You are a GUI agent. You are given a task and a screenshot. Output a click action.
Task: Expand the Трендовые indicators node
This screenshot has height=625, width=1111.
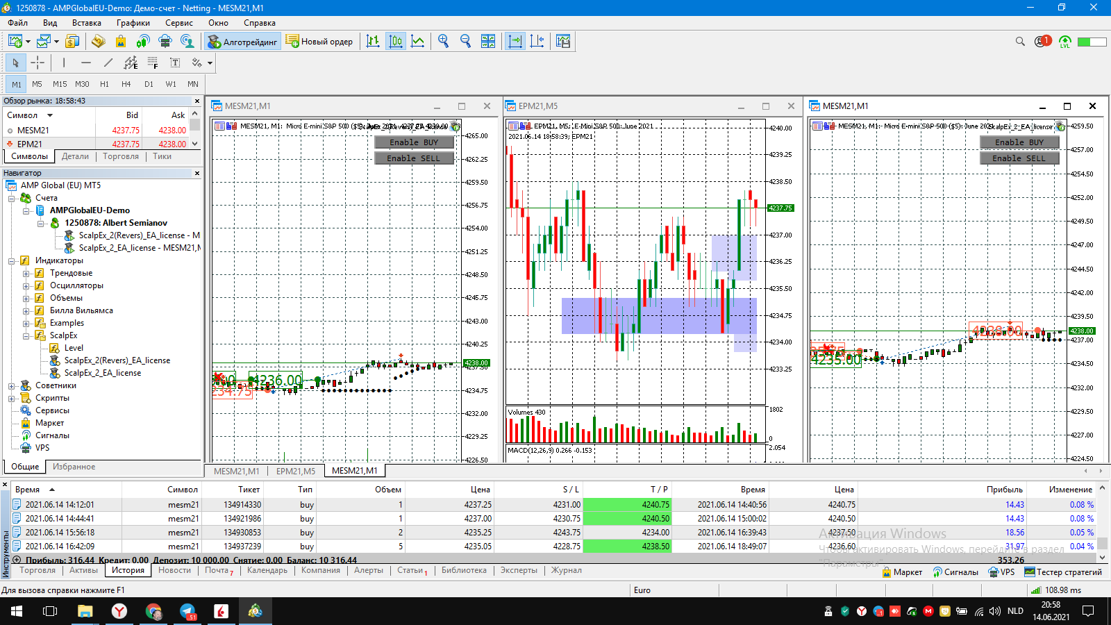pos(26,273)
